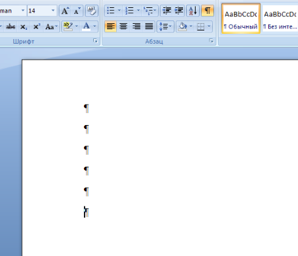
Task: Click the Shrink Font button
Action: [x=77, y=11]
